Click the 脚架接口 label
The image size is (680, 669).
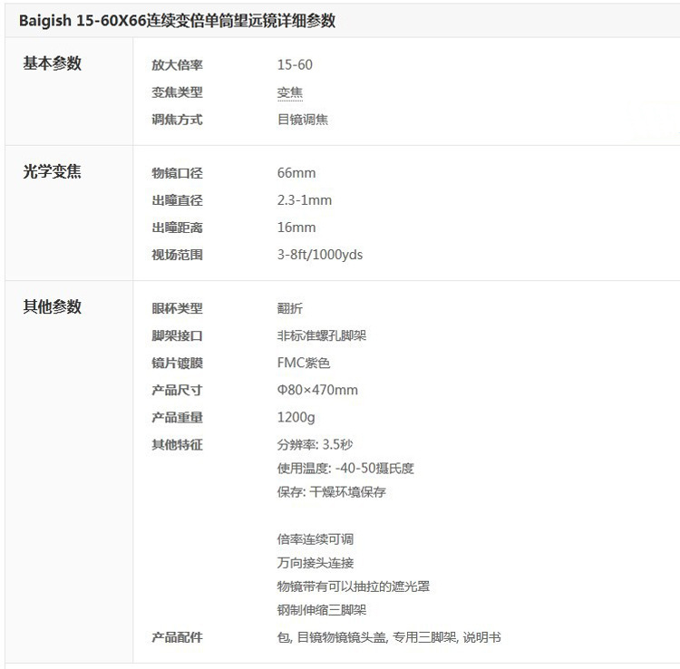(177, 335)
